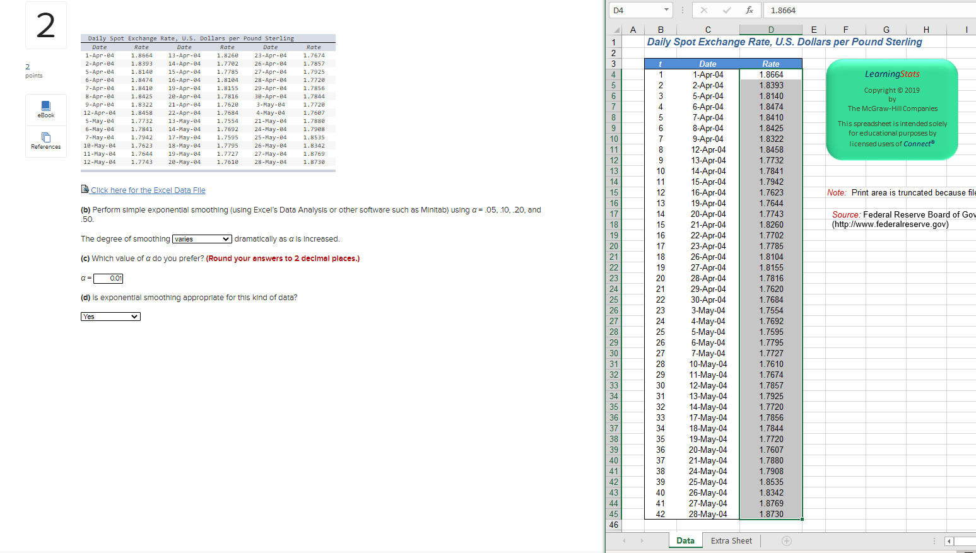
Task: Add a new worksheet with the plus icon
Action: pos(786,540)
